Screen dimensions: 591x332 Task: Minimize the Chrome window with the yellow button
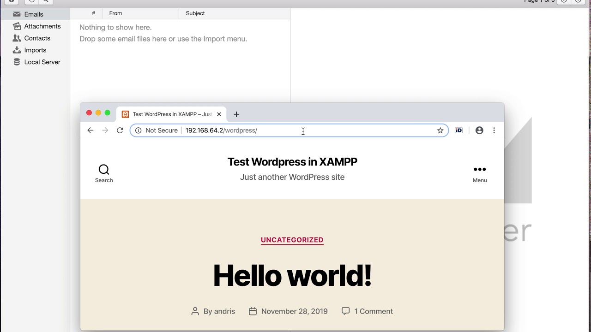click(x=98, y=113)
